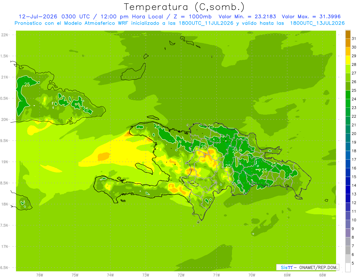Click the legend value "5"
362x279 pixels.
[x=353, y=263]
